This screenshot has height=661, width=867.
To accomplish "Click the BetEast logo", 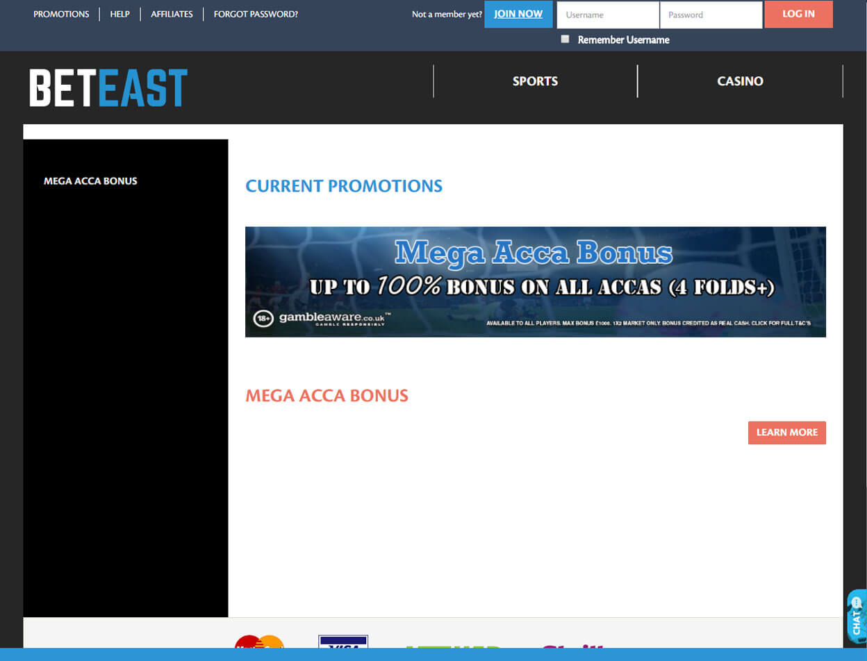I will click(x=108, y=87).
